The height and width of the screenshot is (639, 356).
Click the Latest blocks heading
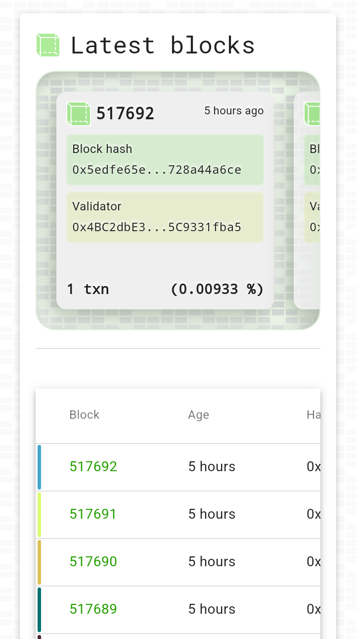tap(163, 45)
